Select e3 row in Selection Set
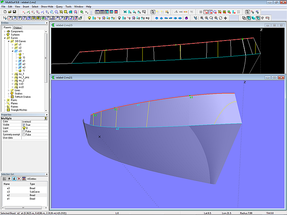 [x=8, y=188]
